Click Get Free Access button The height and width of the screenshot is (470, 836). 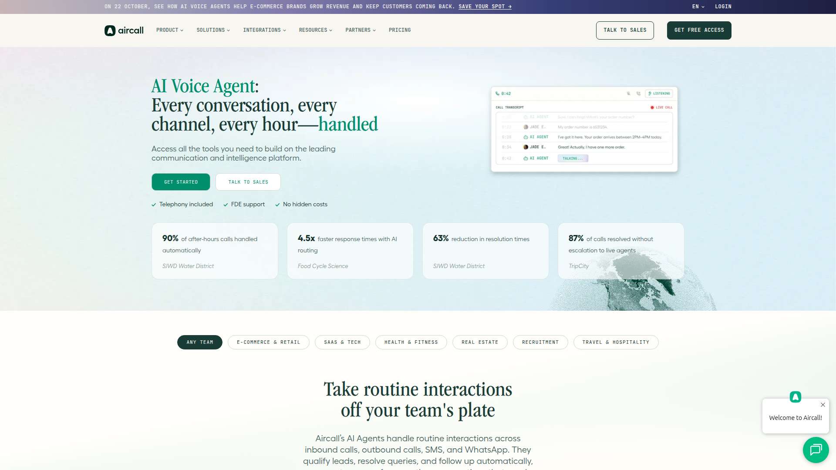tap(699, 30)
